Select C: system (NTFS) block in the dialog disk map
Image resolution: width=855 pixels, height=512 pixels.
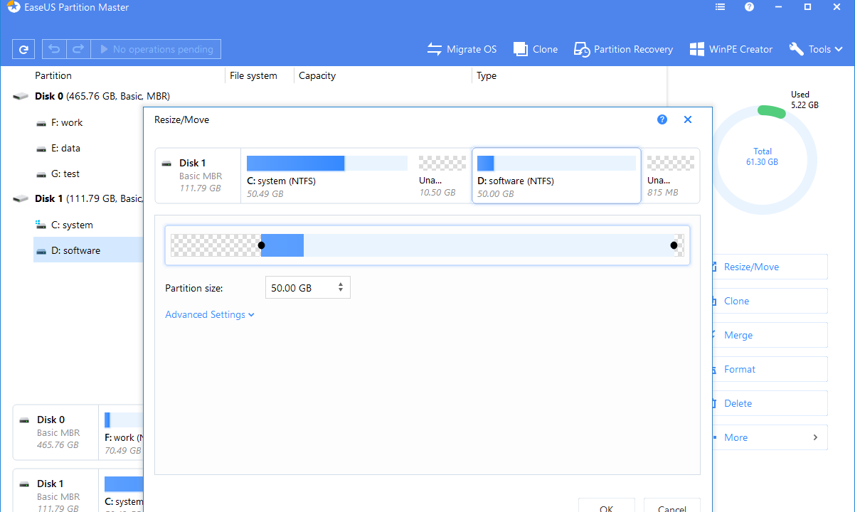tap(327, 176)
